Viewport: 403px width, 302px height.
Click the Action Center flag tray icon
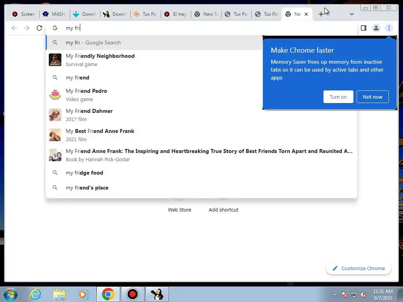344,295
